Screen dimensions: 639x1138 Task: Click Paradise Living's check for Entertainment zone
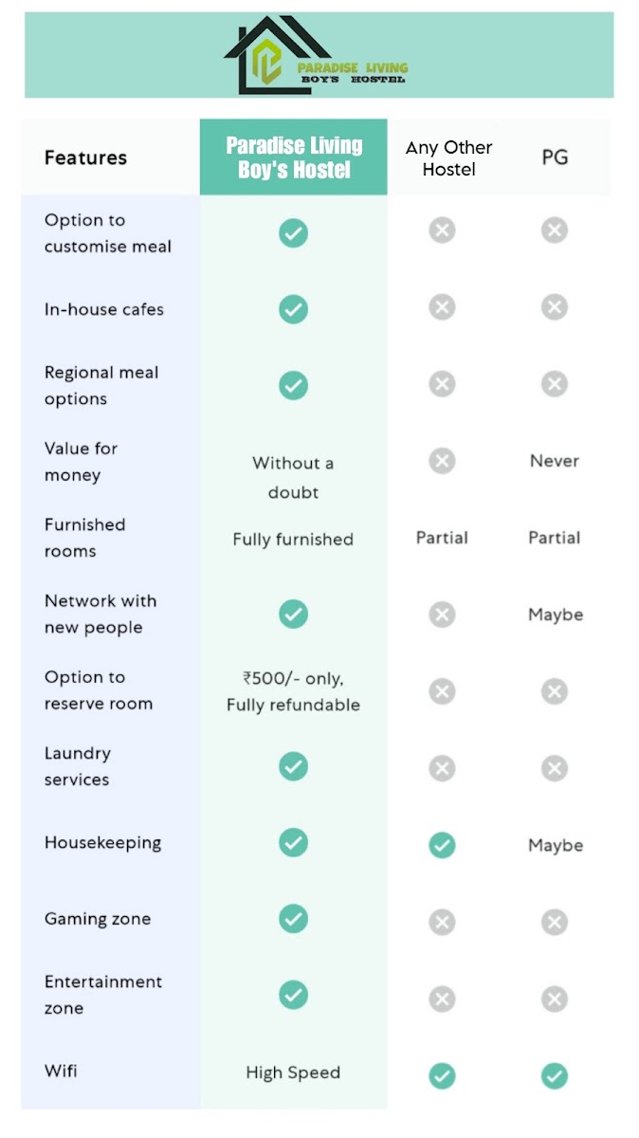tap(293, 995)
